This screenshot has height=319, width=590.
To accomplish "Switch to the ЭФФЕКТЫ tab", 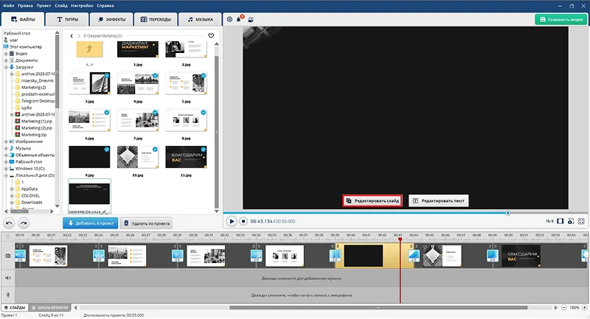I will click(x=112, y=19).
